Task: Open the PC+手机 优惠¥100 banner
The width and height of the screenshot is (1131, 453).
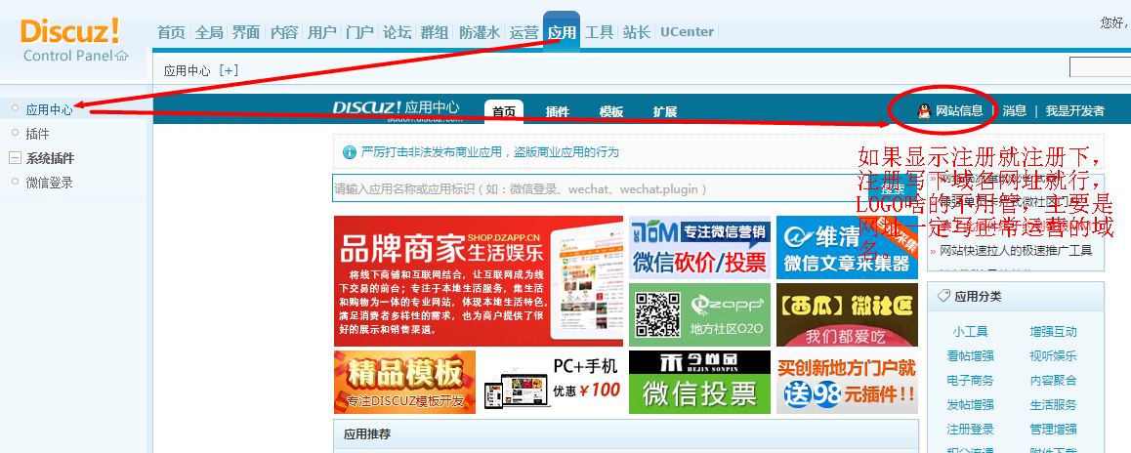Action: point(552,383)
